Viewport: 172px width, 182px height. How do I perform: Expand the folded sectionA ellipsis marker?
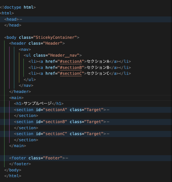click(x=108, y=110)
